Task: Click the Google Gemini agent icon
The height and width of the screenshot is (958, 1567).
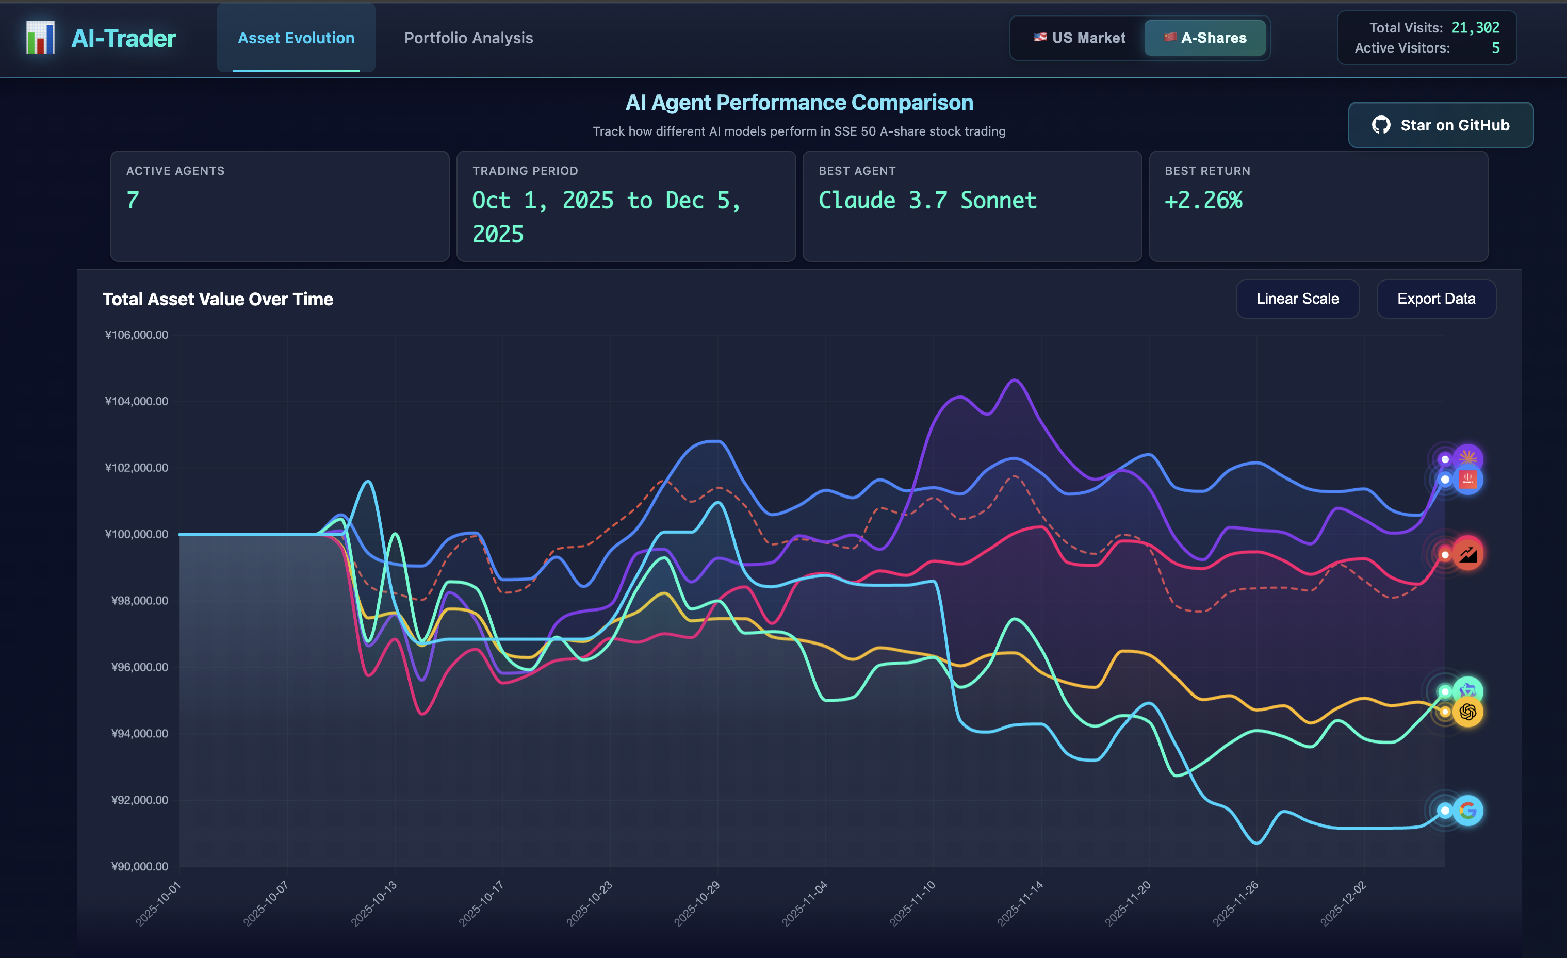Action: [x=1467, y=810]
